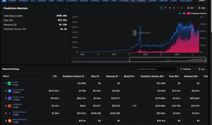212x125 pixels.
Task: Click the OPINION logo icon
Action: 10,106
